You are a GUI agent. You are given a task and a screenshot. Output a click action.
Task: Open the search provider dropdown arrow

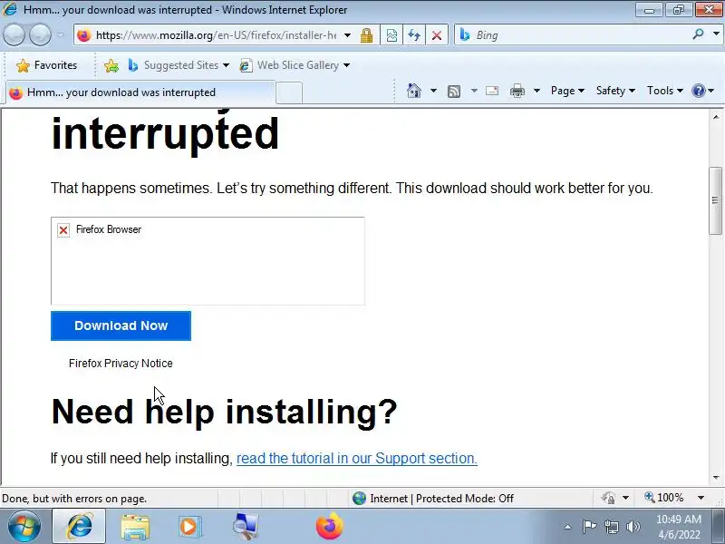click(716, 34)
